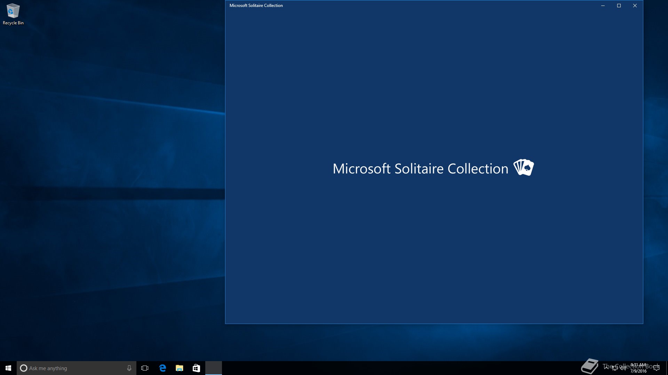Activate the Cortana microphone icon
This screenshot has height=375, width=668.
[129, 368]
